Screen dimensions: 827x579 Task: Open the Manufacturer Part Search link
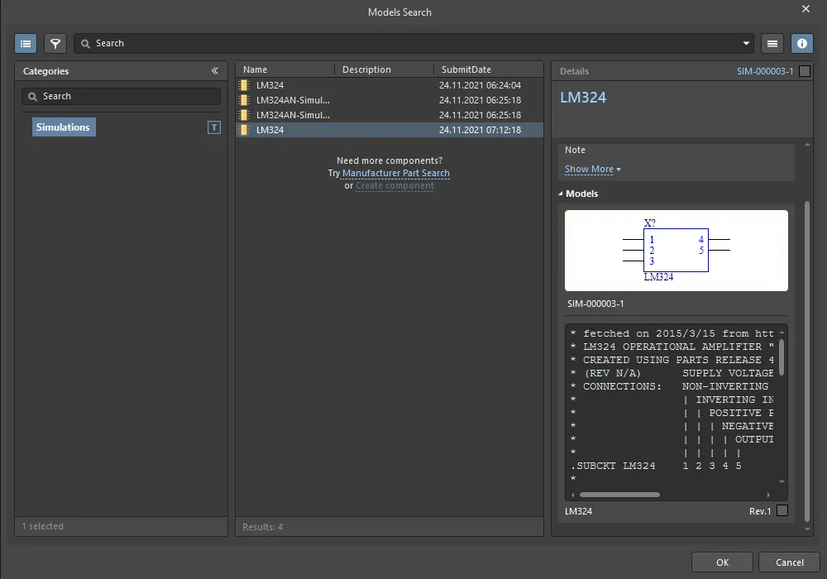click(x=396, y=174)
